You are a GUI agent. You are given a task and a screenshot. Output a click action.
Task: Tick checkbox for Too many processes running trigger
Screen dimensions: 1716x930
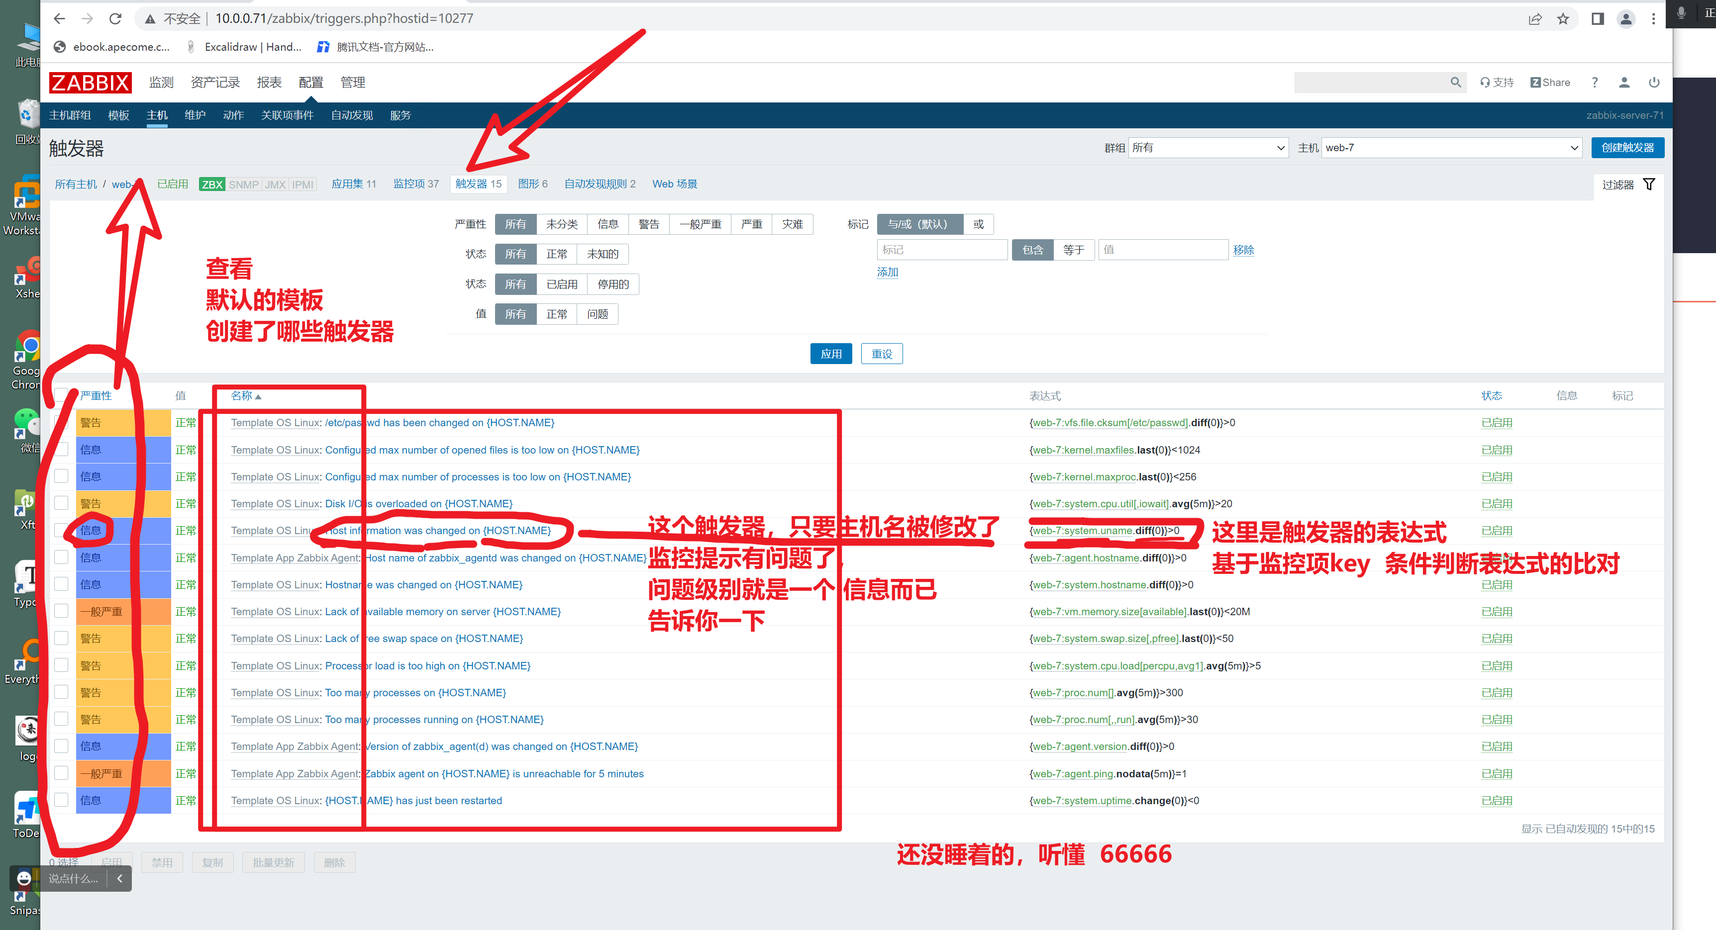tap(61, 718)
